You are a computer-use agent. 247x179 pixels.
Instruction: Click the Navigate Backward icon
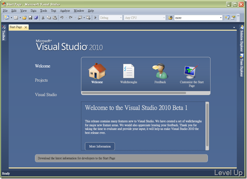click(80, 18)
